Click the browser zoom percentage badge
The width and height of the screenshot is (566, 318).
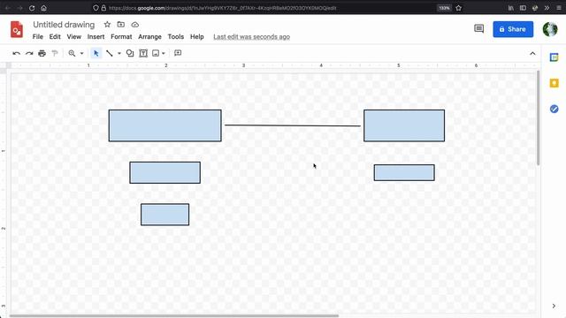[x=444, y=8]
